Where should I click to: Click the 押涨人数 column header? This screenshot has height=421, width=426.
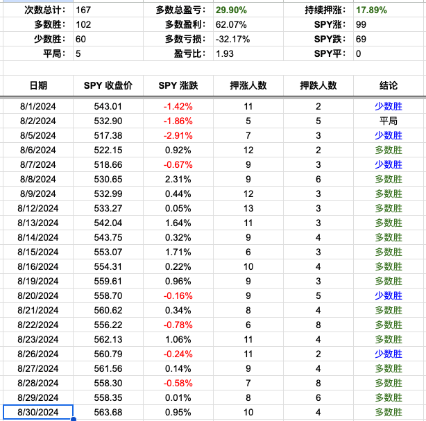coord(248,85)
